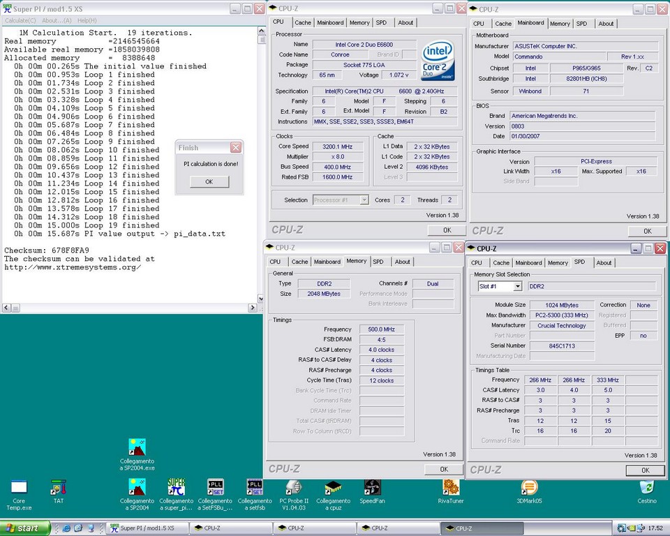Click the green NVIDIA icon in the system tray
The height and width of the screenshot is (536, 670).
point(630,528)
